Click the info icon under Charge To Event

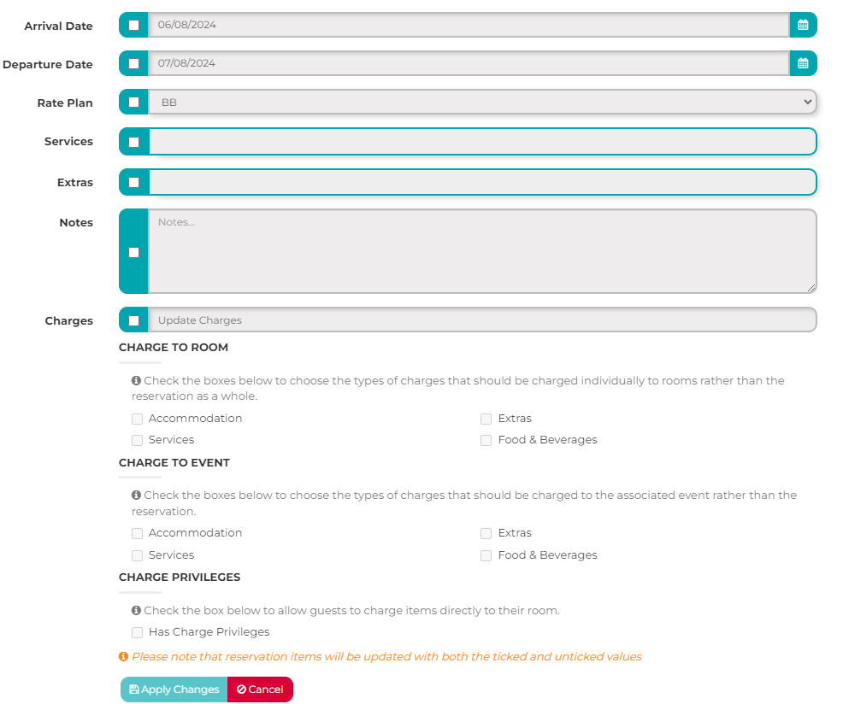[x=136, y=495]
